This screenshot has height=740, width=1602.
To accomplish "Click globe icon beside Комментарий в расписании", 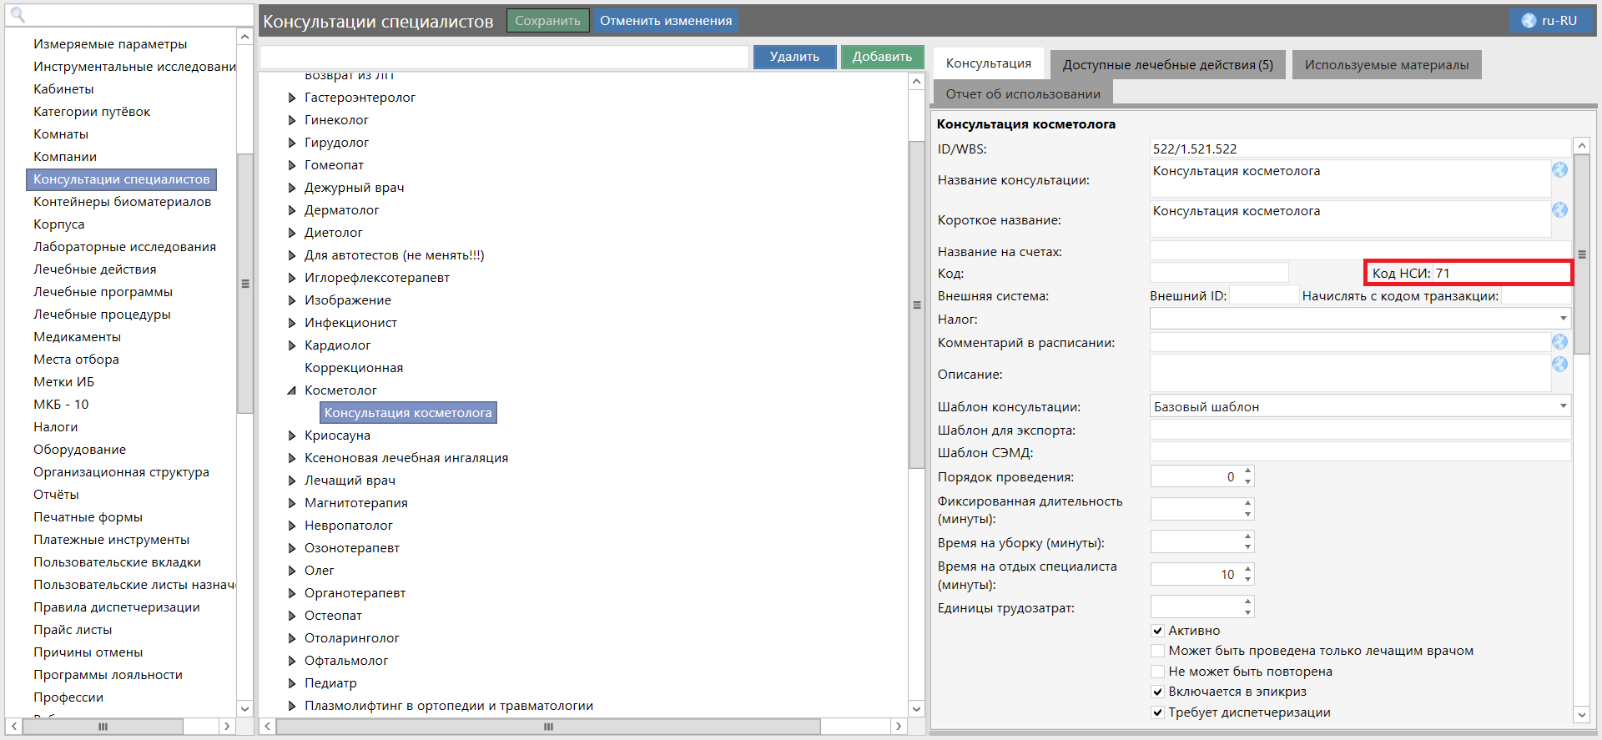I will pyautogui.click(x=1559, y=342).
